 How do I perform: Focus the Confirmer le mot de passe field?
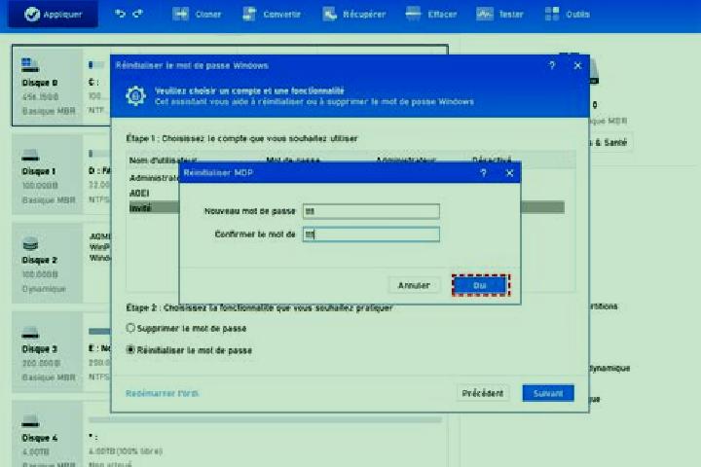point(371,234)
